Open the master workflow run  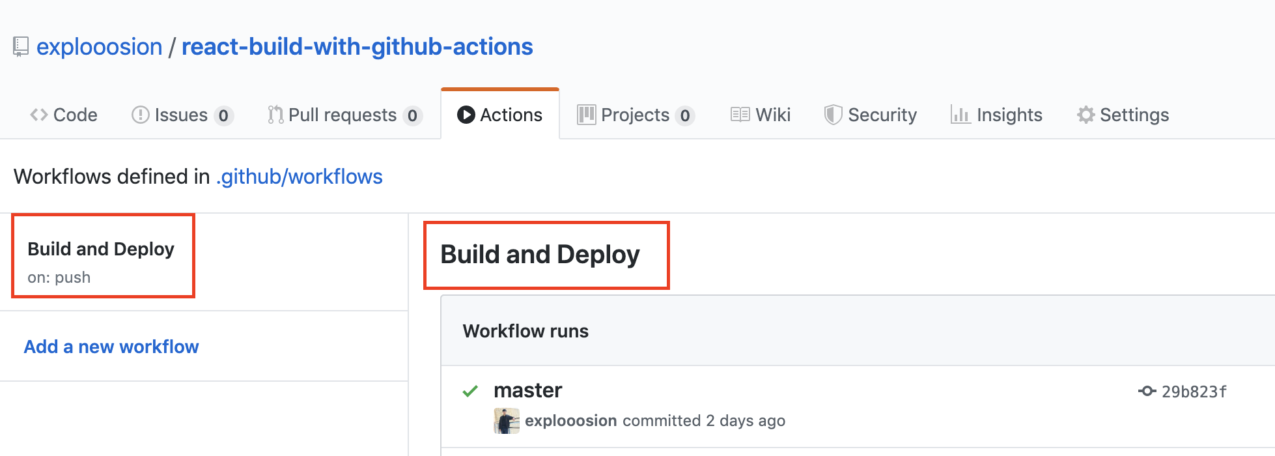527,390
